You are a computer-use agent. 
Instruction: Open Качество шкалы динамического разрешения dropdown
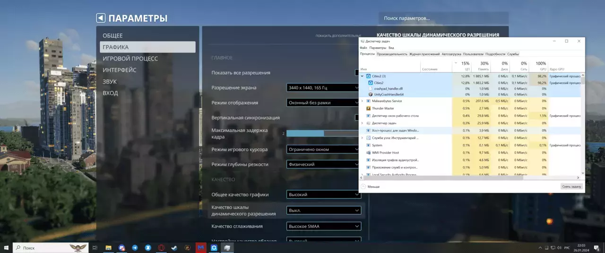click(x=324, y=211)
